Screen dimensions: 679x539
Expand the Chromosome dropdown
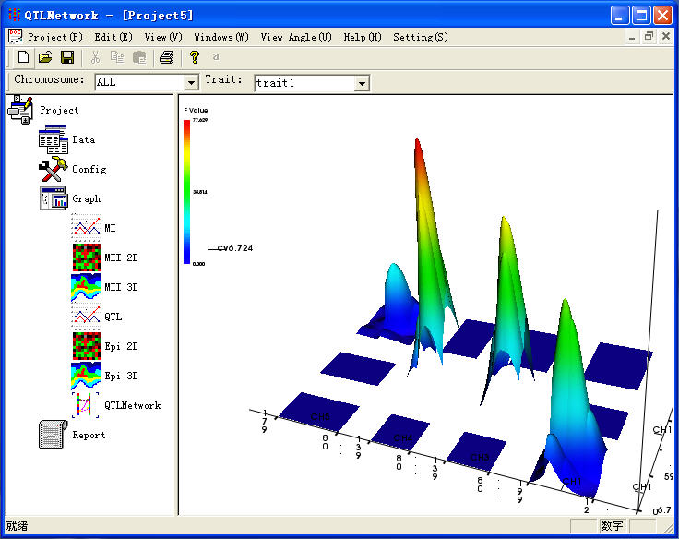pos(191,83)
